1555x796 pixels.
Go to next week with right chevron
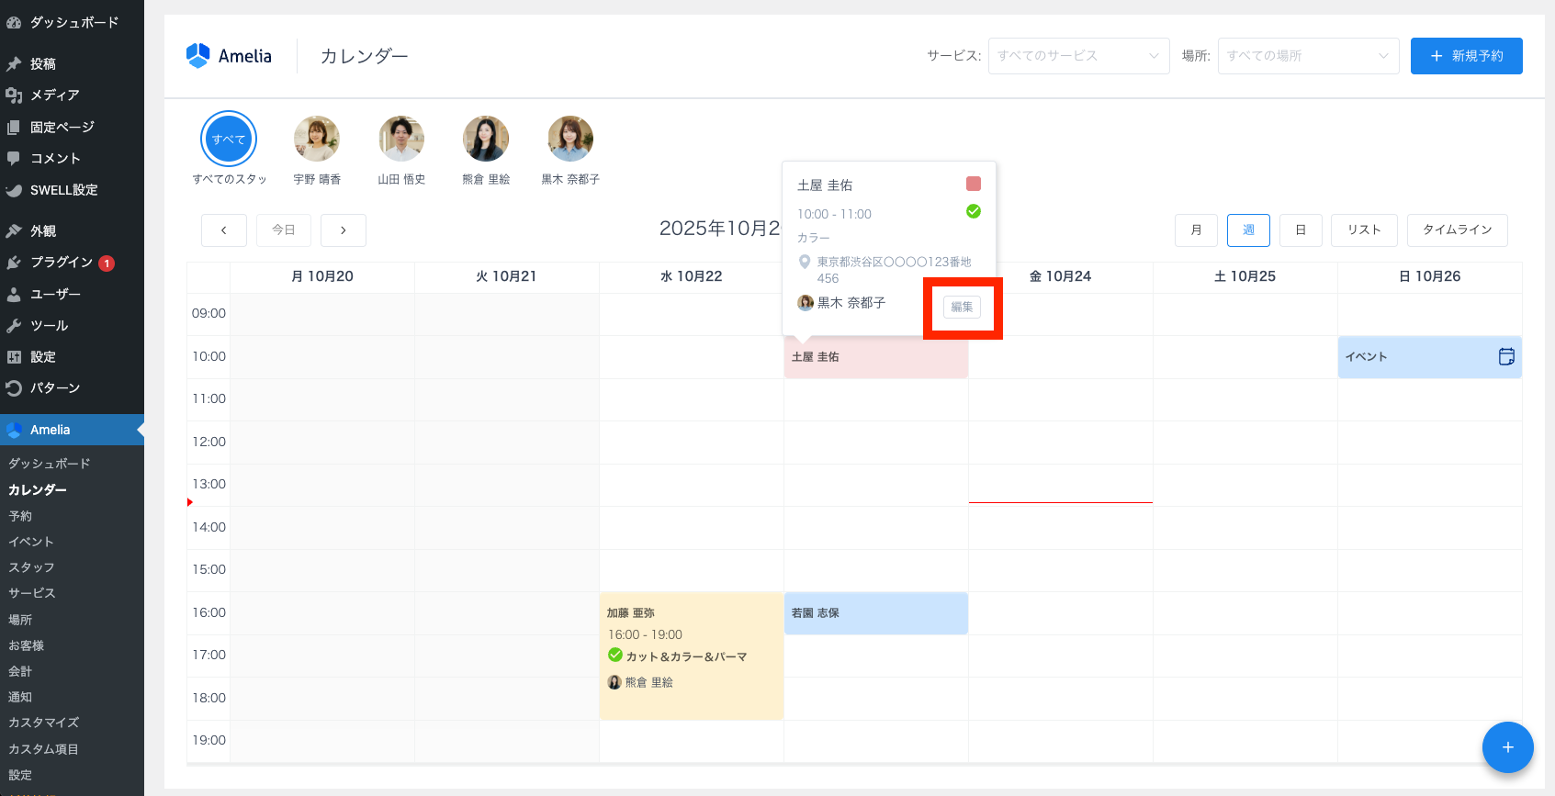coord(344,230)
